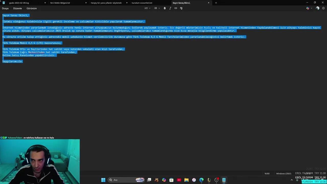Open the Copilot icon in Notepad

pos(308,8)
